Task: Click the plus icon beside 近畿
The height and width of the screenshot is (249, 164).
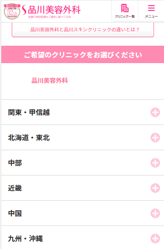Action: click(x=155, y=188)
